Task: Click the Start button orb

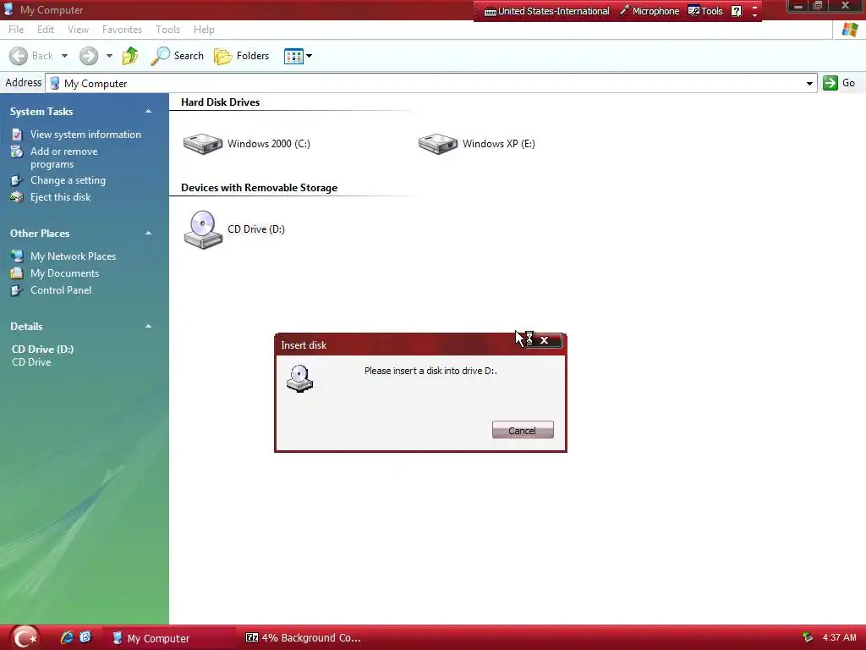Action: click(25, 637)
